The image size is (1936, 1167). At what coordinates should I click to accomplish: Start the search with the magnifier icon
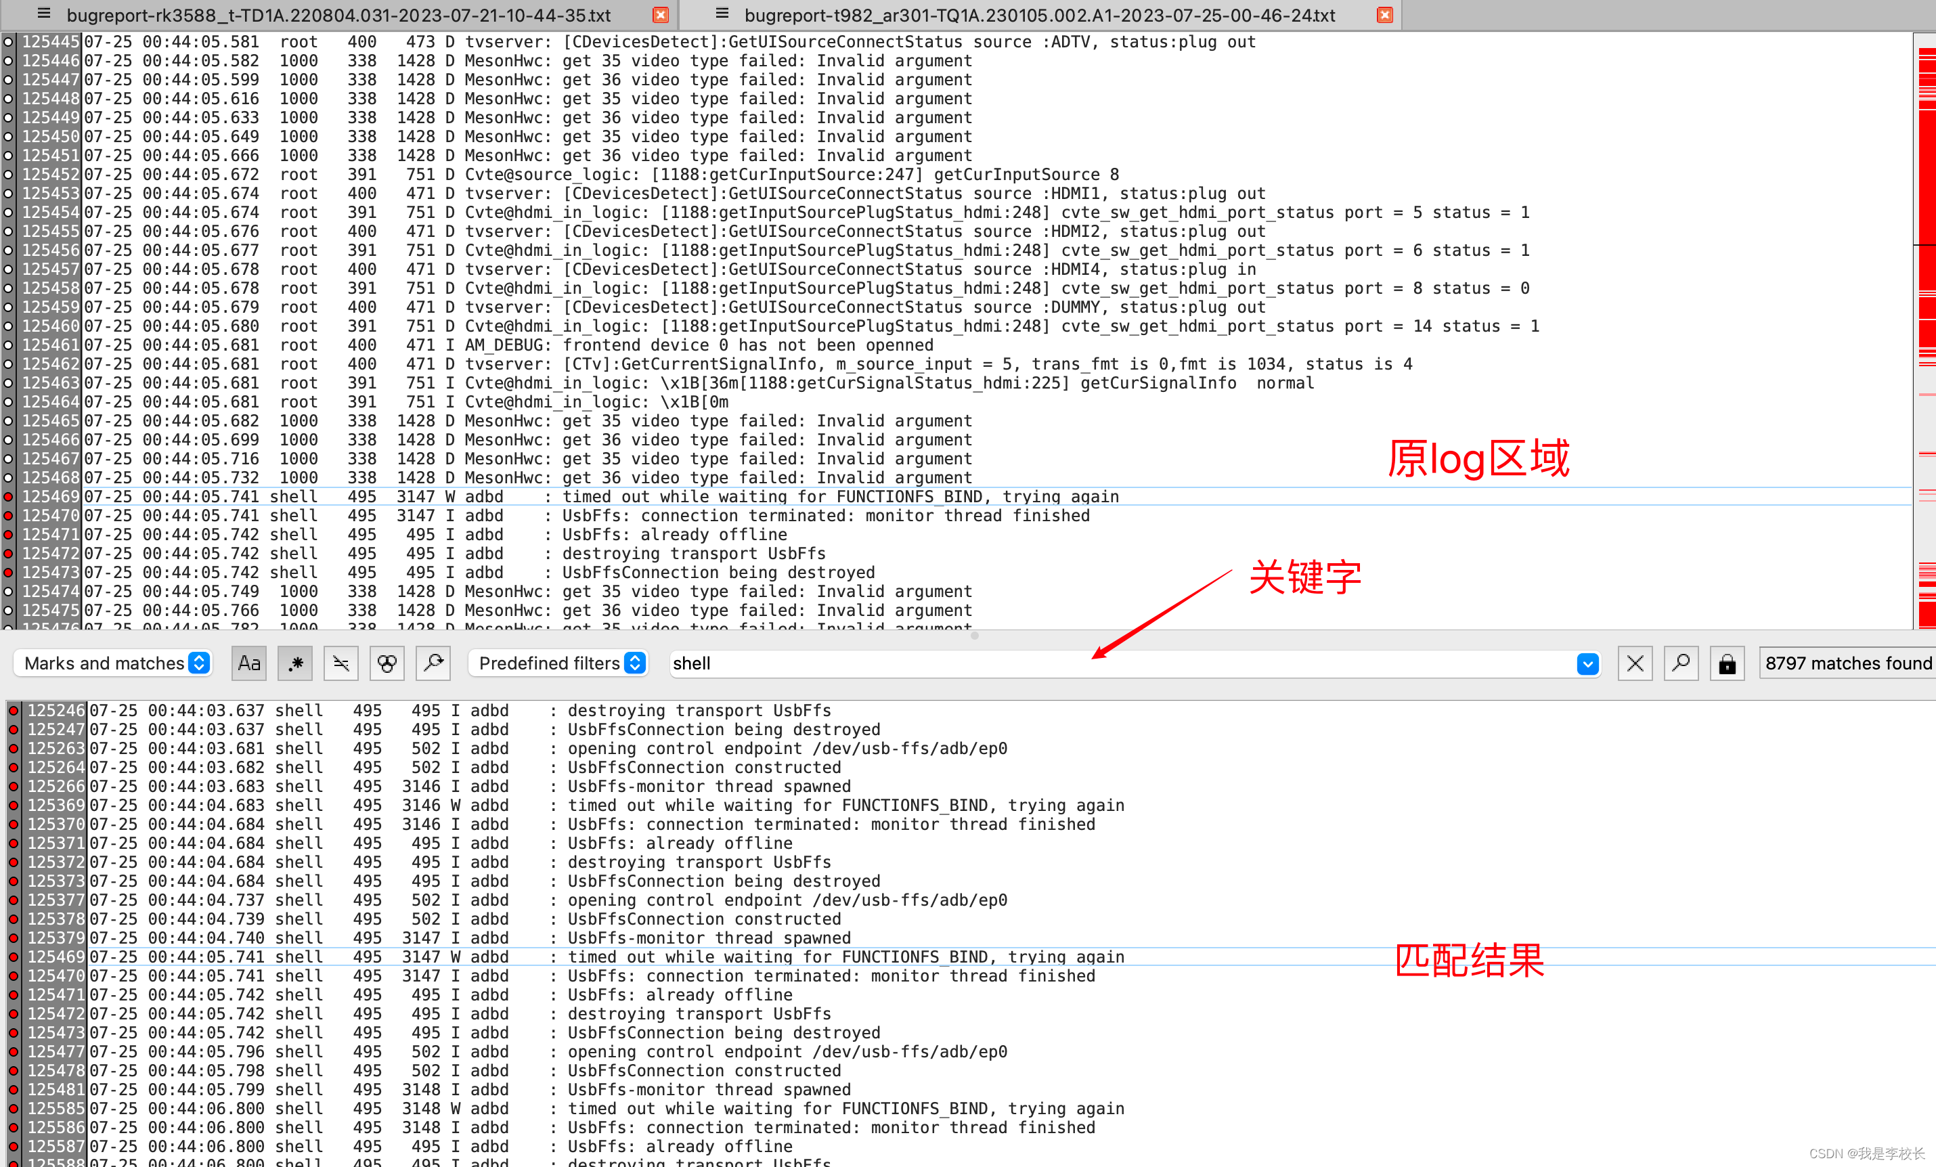click(x=1681, y=663)
